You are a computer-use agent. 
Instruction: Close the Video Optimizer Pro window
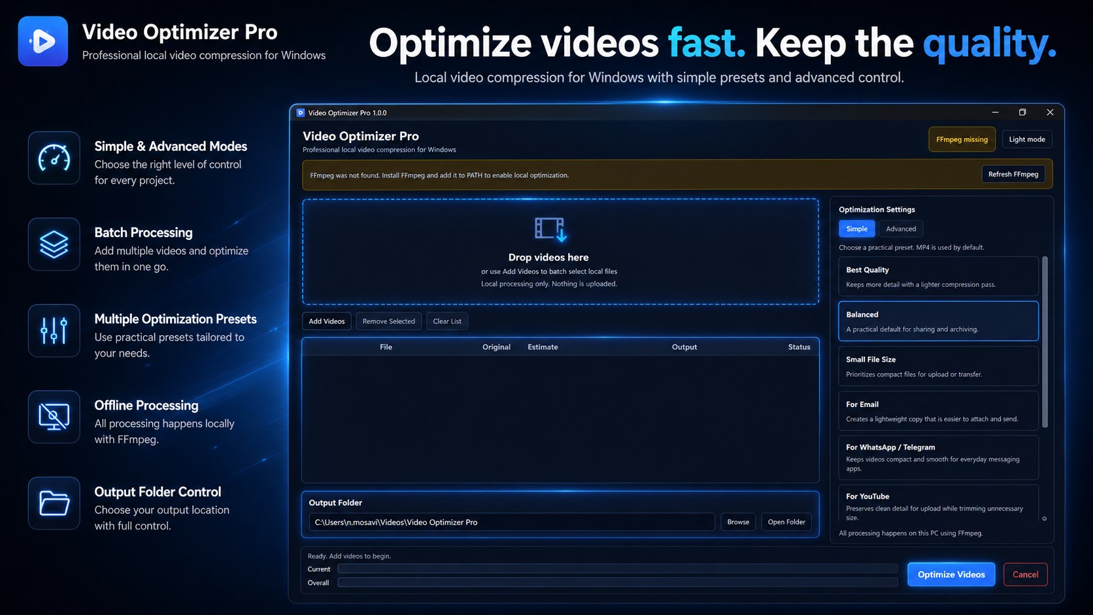(1050, 112)
